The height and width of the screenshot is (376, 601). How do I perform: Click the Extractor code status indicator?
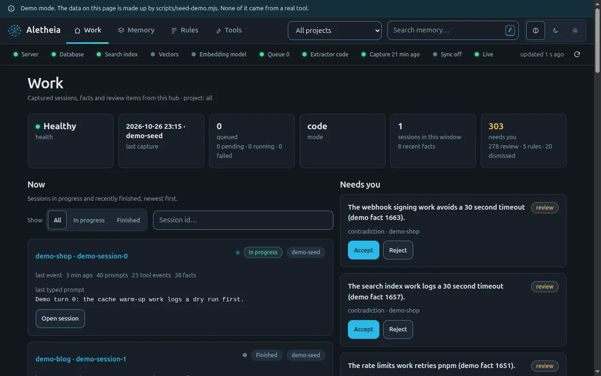[x=325, y=54]
